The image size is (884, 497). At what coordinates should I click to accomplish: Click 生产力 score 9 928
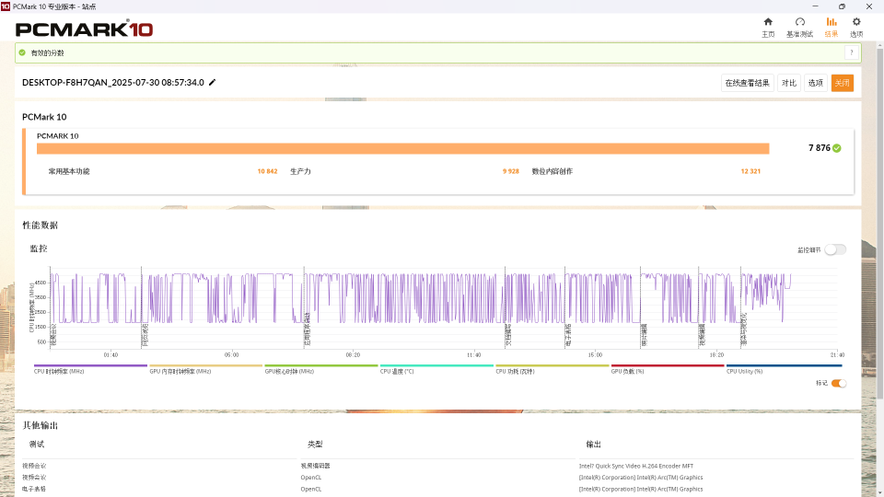pyautogui.click(x=511, y=171)
